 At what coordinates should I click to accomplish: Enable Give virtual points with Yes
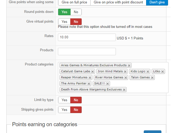[64, 22]
